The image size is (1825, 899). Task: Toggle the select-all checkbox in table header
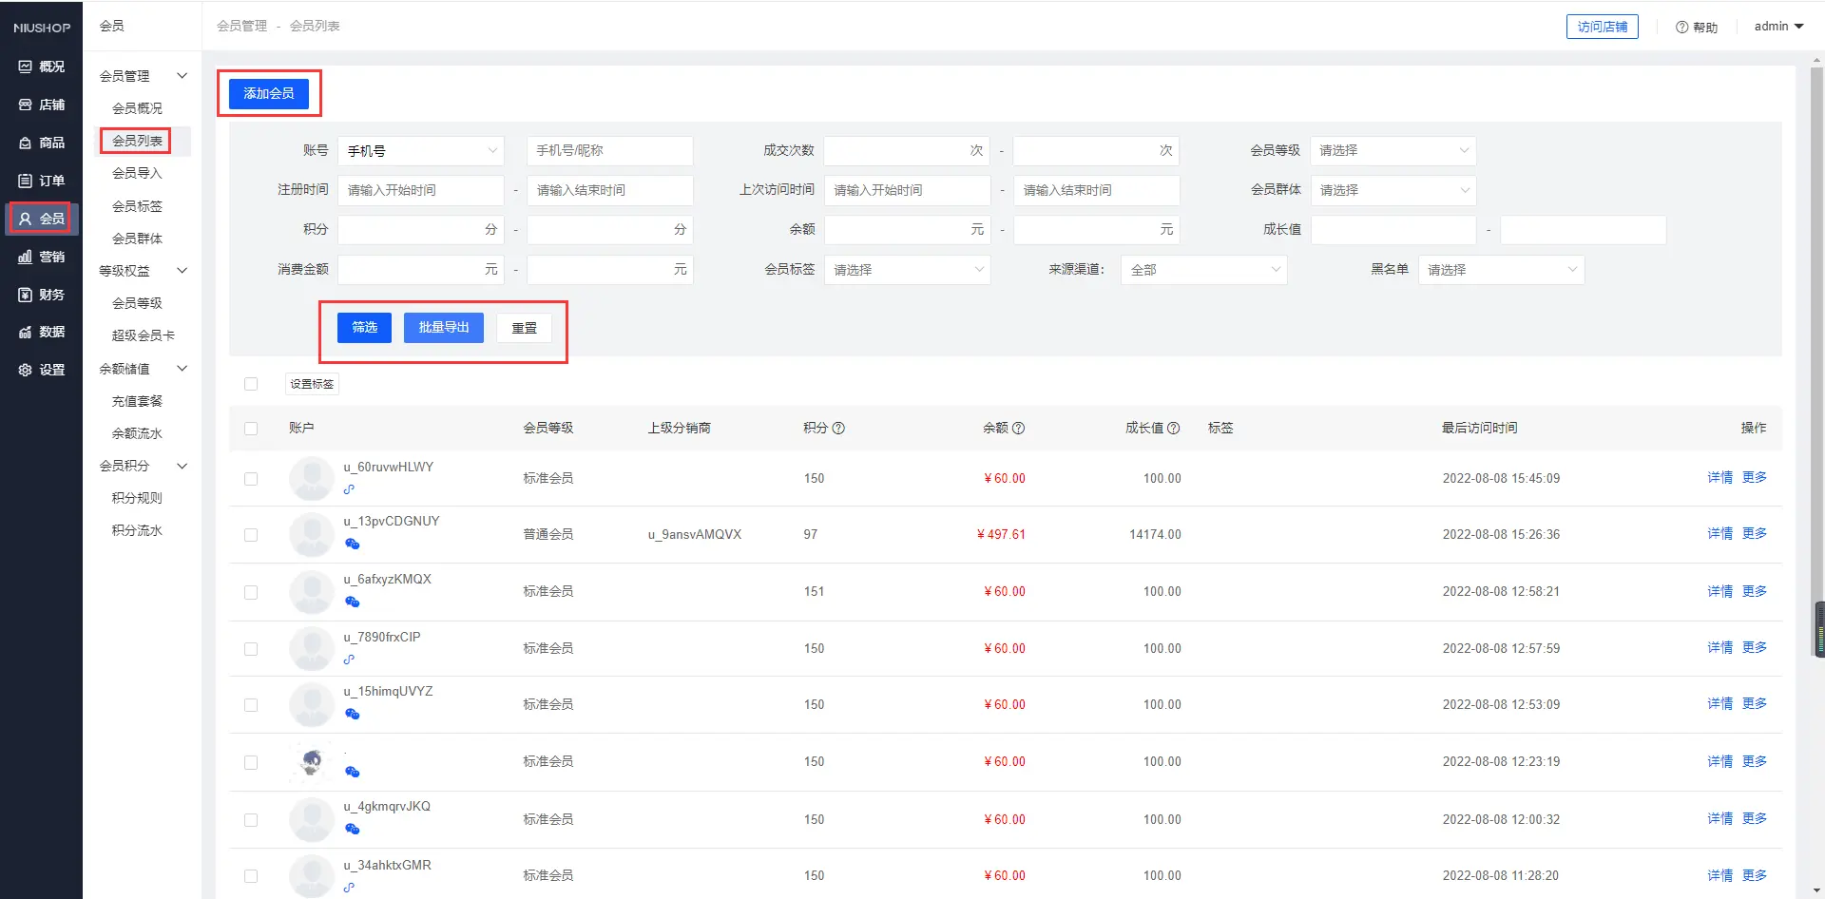click(x=251, y=429)
